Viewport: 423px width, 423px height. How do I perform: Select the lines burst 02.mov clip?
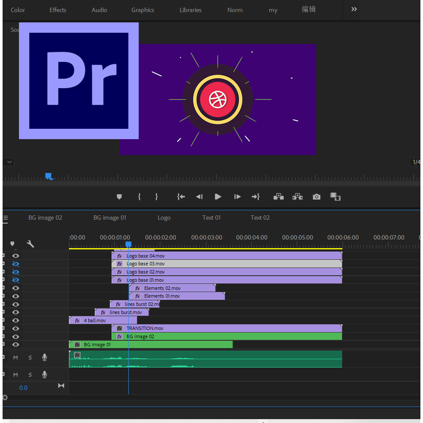pyautogui.click(x=135, y=304)
